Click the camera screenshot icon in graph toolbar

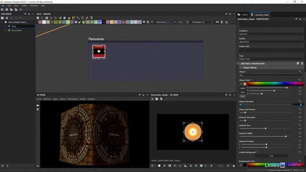point(47,18)
